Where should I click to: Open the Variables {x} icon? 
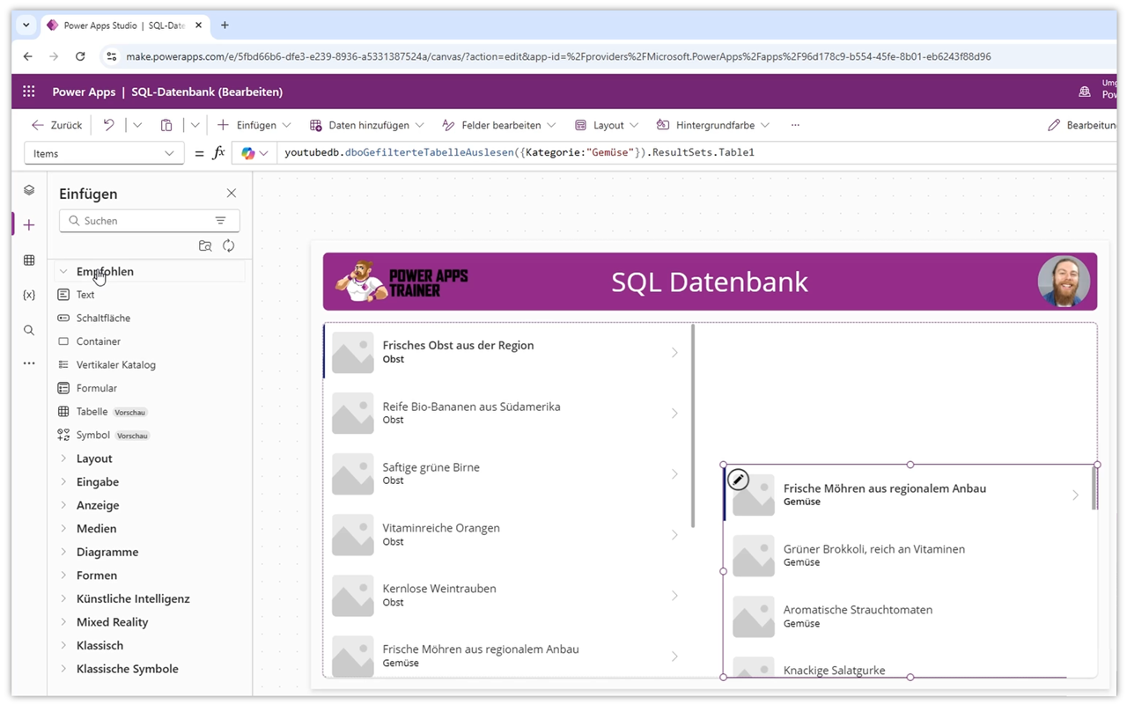pyautogui.click(x=29, y=295)
